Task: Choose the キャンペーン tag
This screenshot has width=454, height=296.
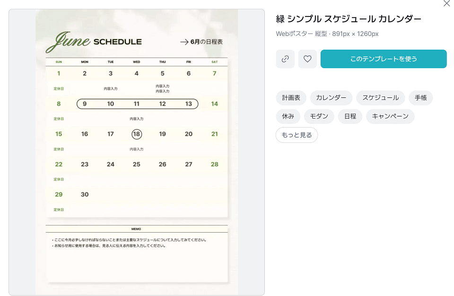Action: tap(390, 116)
